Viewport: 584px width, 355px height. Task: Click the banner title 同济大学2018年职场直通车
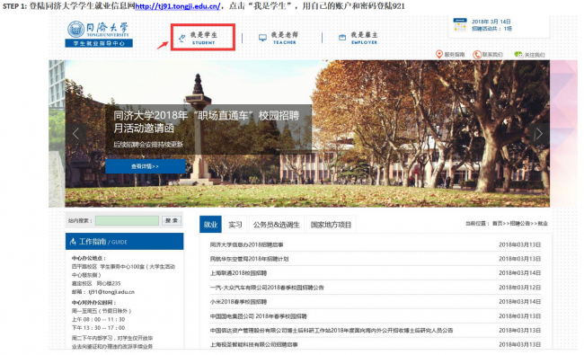pyautogui.click(x=206, y=121)
